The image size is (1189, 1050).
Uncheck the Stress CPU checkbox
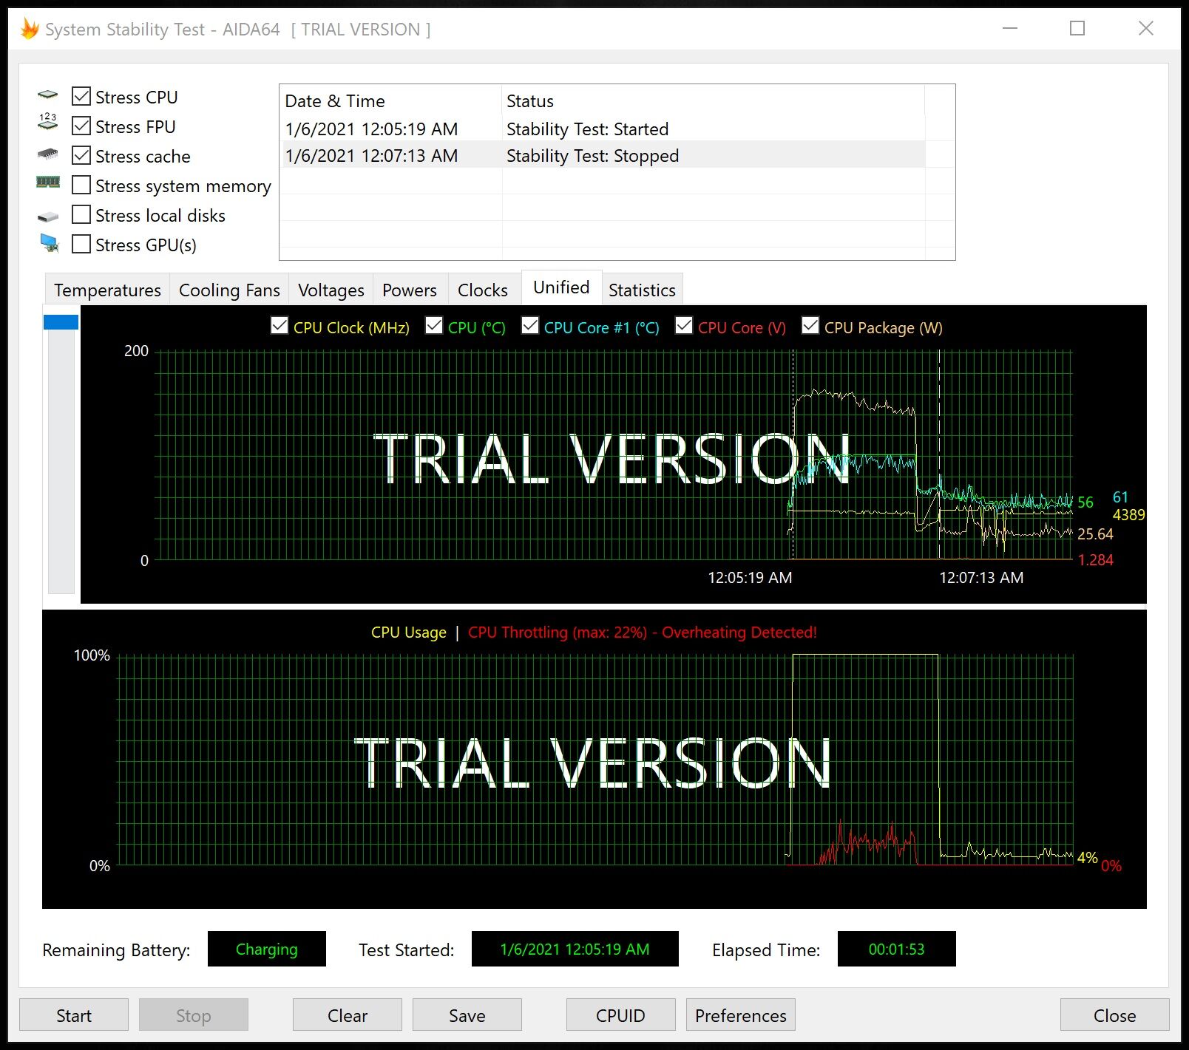pyautogui.click(x=81, y=97)
